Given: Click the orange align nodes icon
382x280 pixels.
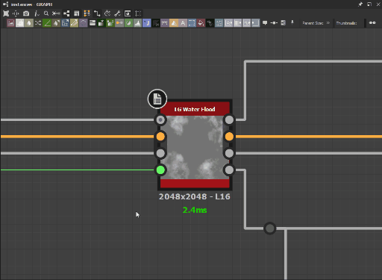Looking at the screenshot, I should [x=87, y=13].
